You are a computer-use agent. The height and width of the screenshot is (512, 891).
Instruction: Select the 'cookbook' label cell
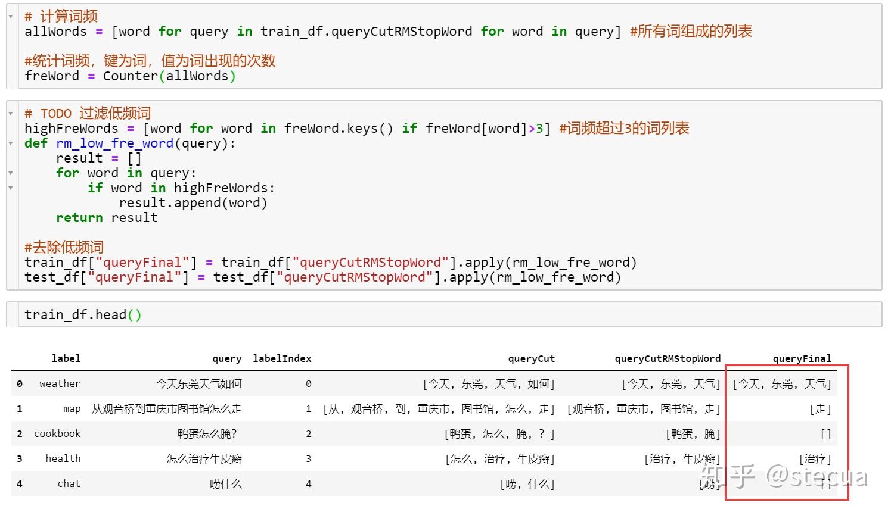(57, 434)
